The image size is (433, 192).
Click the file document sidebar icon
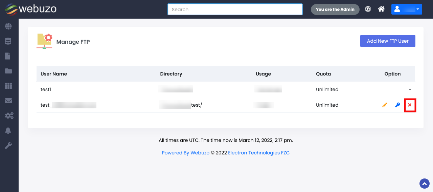point(8,56)
